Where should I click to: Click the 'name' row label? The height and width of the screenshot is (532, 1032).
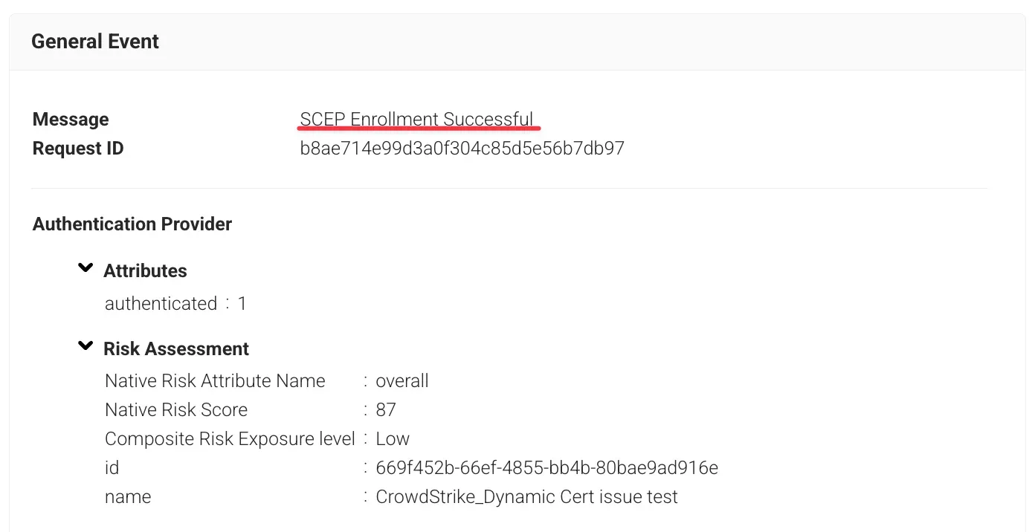(128, 497)
